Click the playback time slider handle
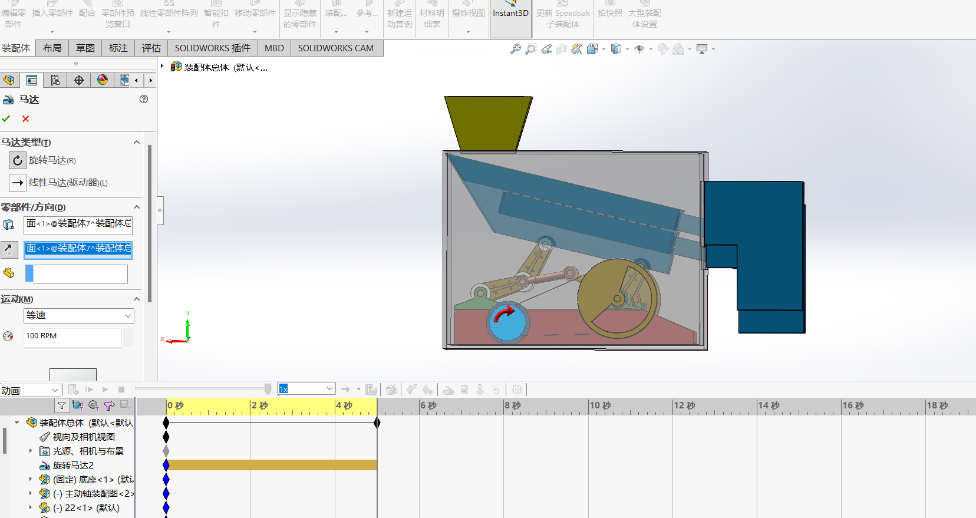This screenshot has height=518, width=976. point(268,389)
